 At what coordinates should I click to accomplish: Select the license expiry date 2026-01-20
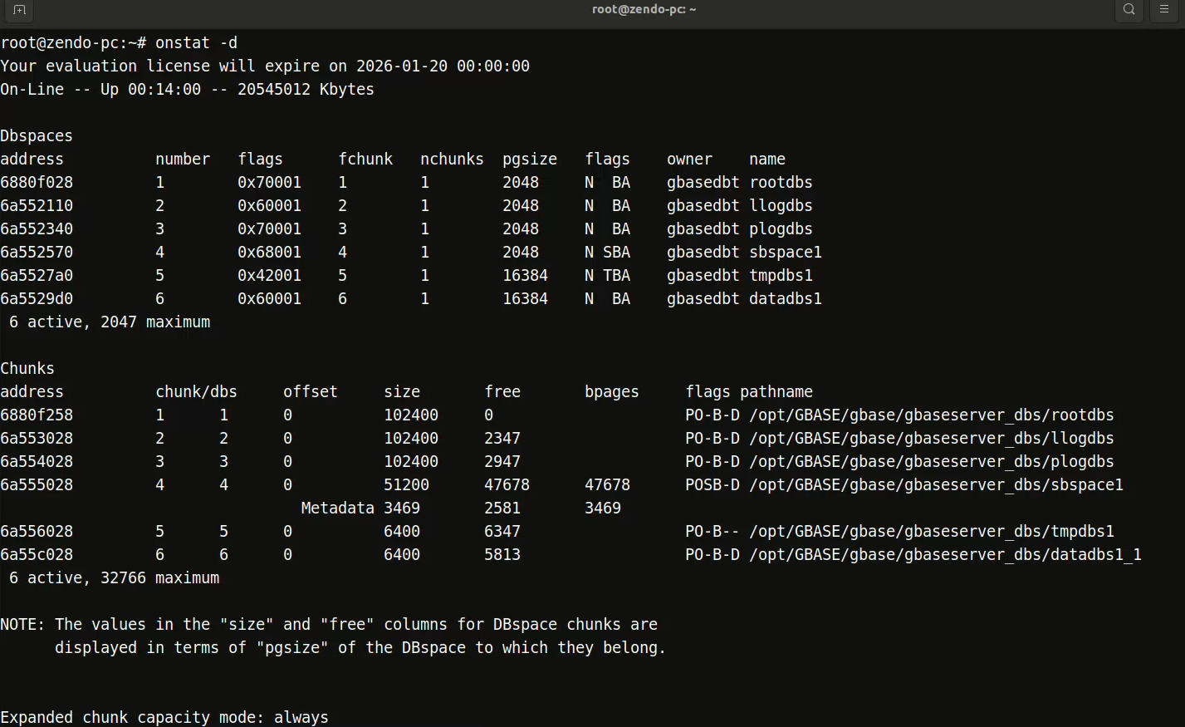pyautogui.click(x=402, y=66)
